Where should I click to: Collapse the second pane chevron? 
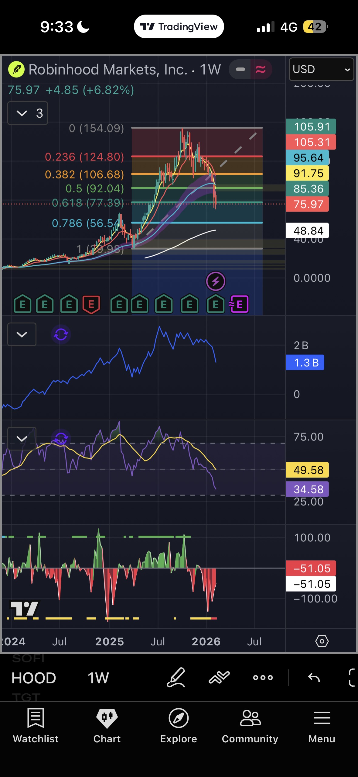pyautogui.click(x=22, y=334)
